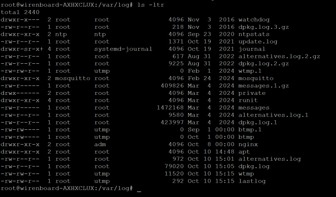The image size is (336, 197).
Task: Click the 'ls -ltr' command text
Action: (x=150, y=5)
